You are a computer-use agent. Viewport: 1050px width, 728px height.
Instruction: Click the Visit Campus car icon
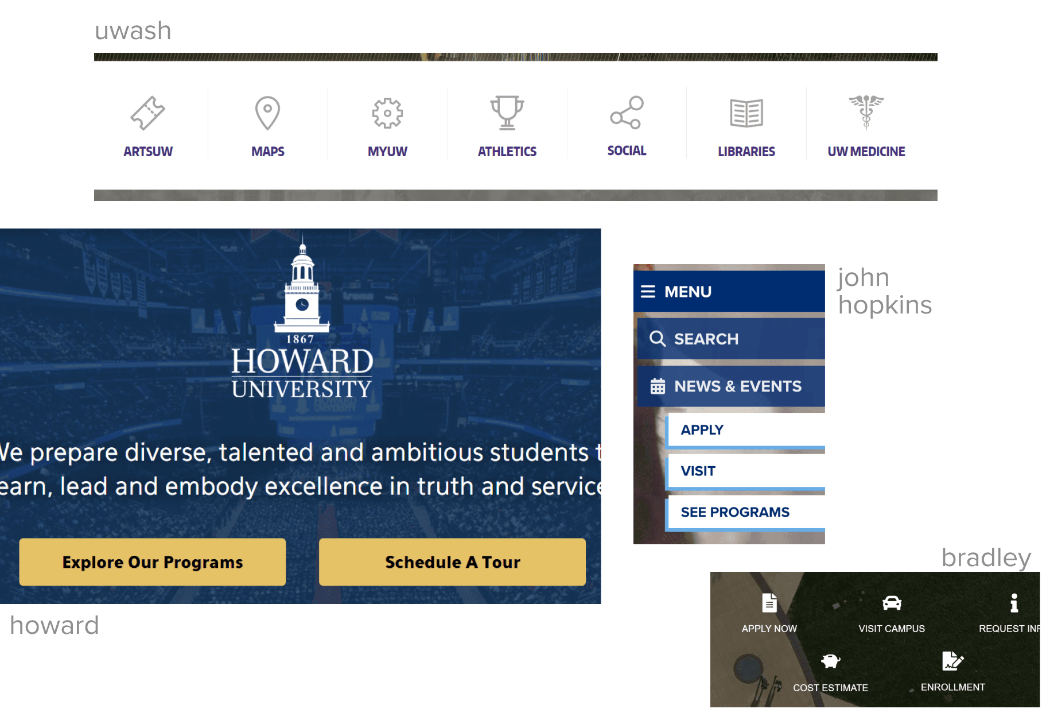pos(892,603)
